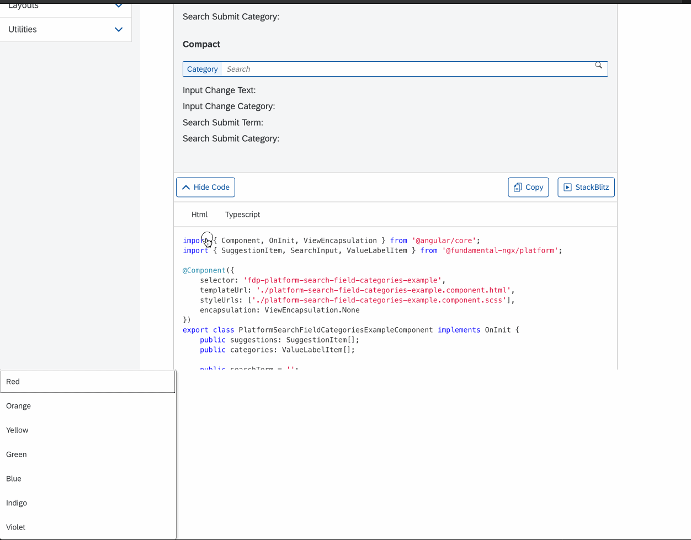
Task: Click the 'Search Submit Term:' label
Action: (223, 122)
